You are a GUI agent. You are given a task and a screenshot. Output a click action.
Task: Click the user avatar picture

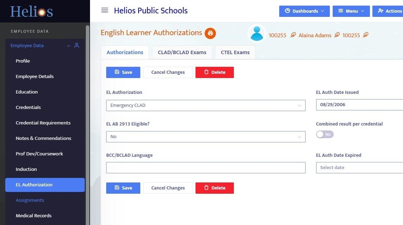pyautogui.click(x=257, y=33)
